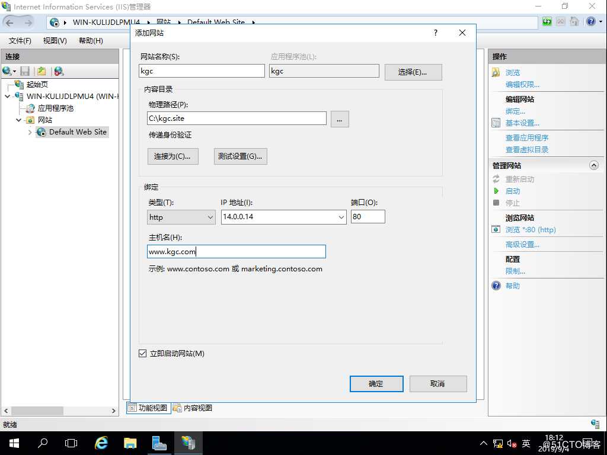The image size is (607, 455).
Task: Open Task View on the taskbar
Action: [71, 443]
